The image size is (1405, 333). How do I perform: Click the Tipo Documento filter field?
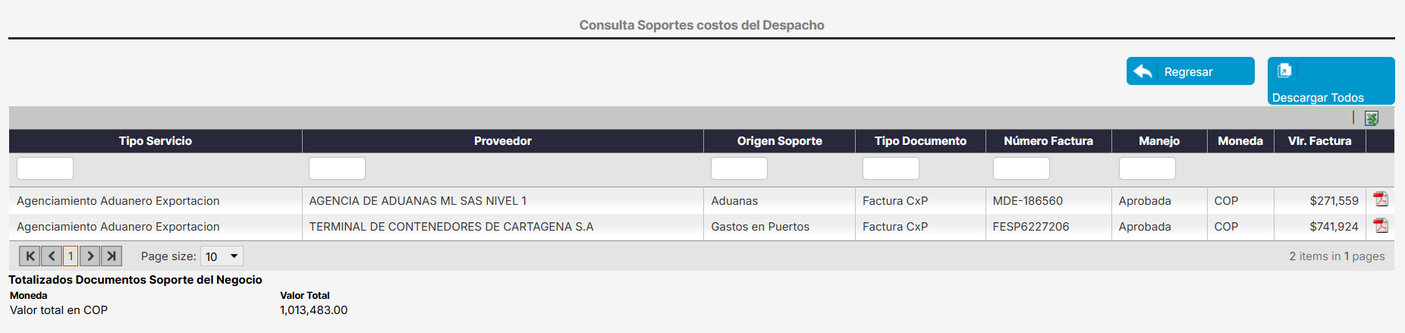pyautogui.click(x=891, y=168)
